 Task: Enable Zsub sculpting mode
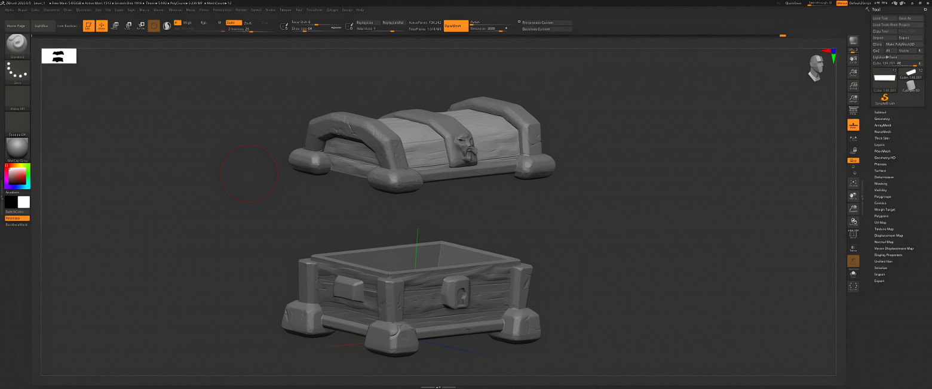(247, 22)
